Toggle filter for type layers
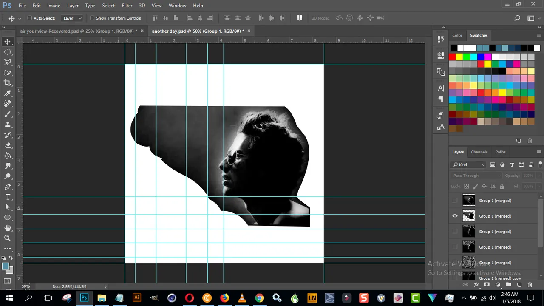Viewport: 544px width, 306px height. pos(512,165)
